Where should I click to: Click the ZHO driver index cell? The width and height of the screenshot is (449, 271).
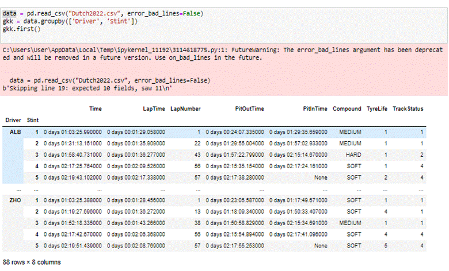tap(15, 200)
